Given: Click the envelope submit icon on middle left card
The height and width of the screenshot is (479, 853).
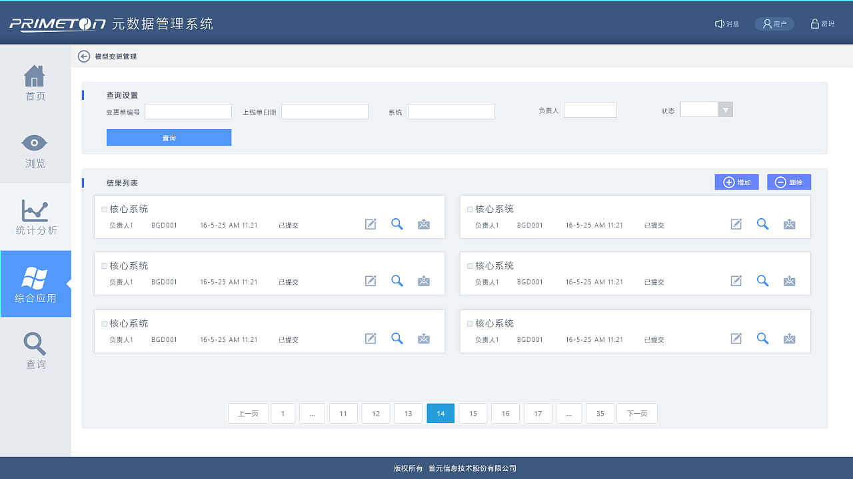Looking at the screenshot, I should coord(424,281).
